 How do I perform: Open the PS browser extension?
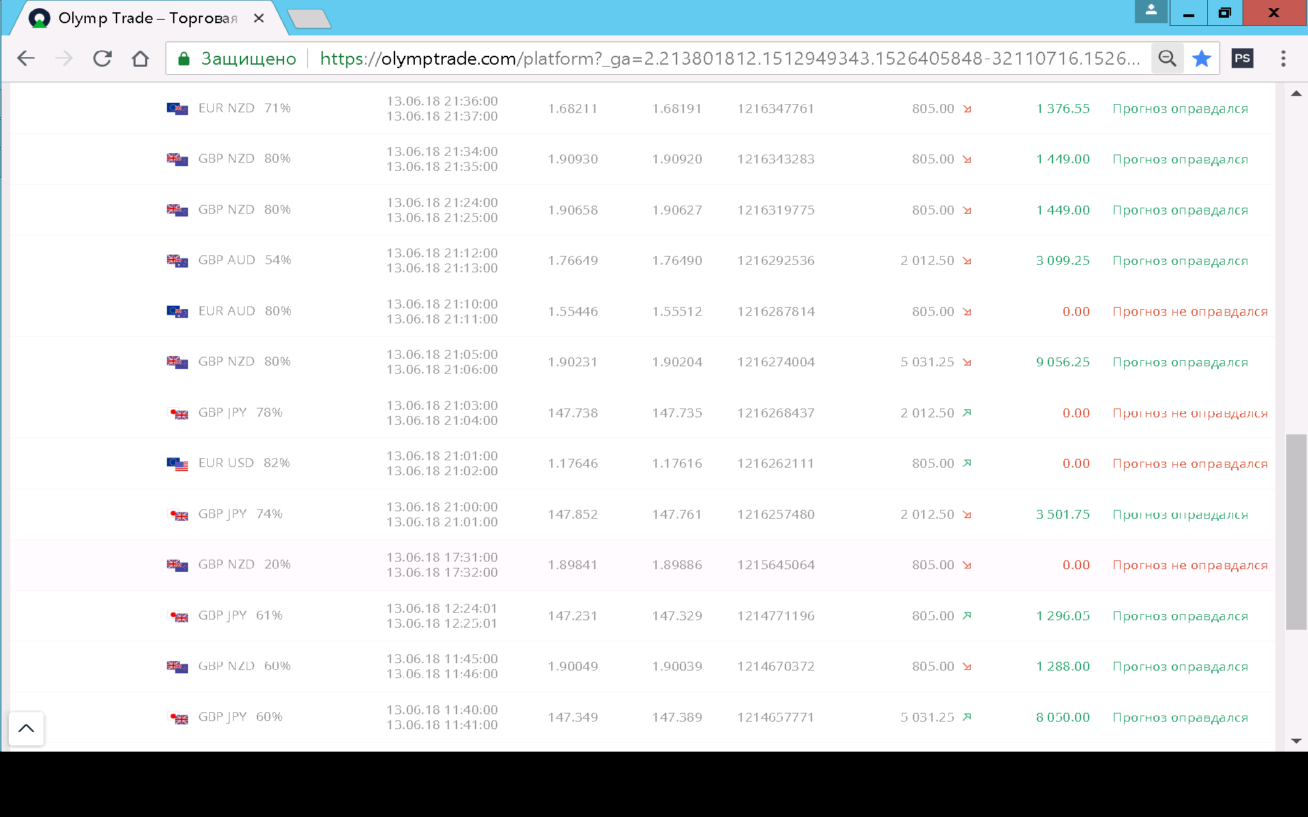click(1243, 59)
